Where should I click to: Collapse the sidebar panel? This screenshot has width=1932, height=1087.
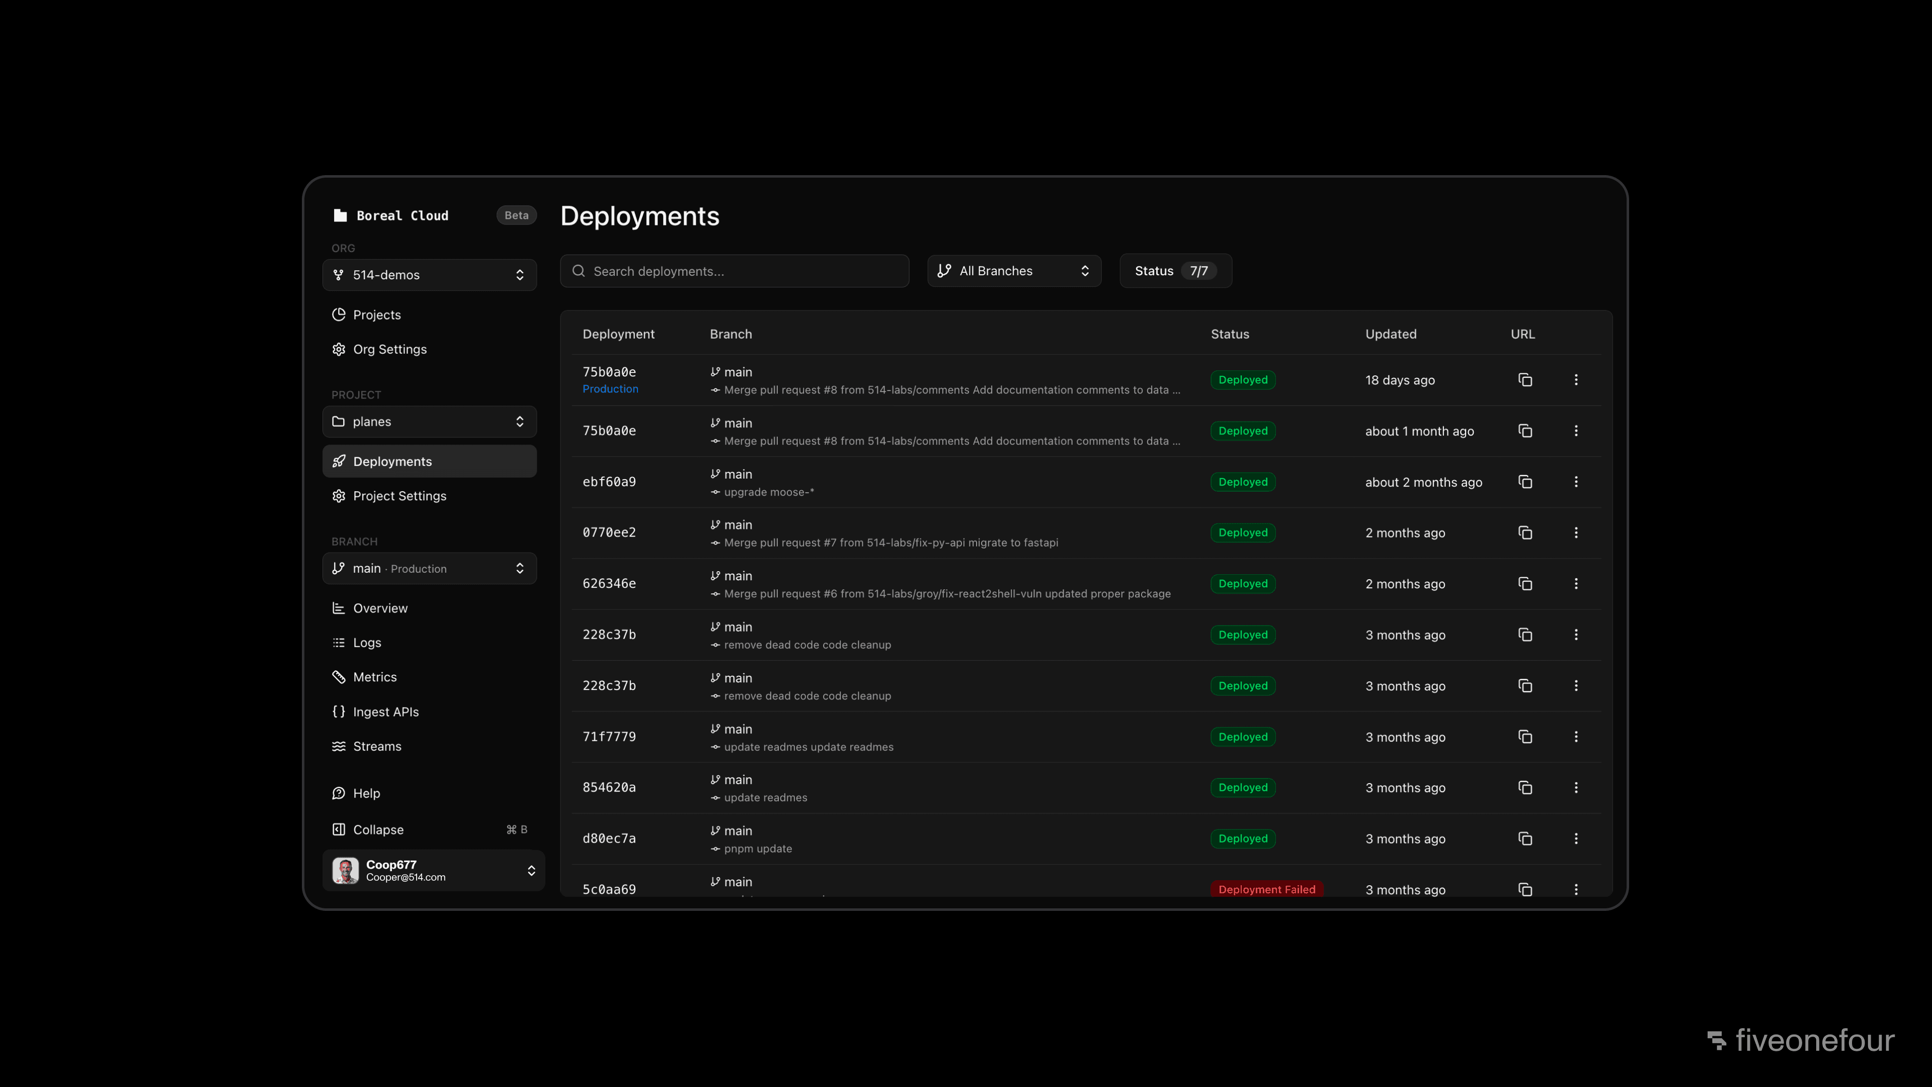pos(378,830)
